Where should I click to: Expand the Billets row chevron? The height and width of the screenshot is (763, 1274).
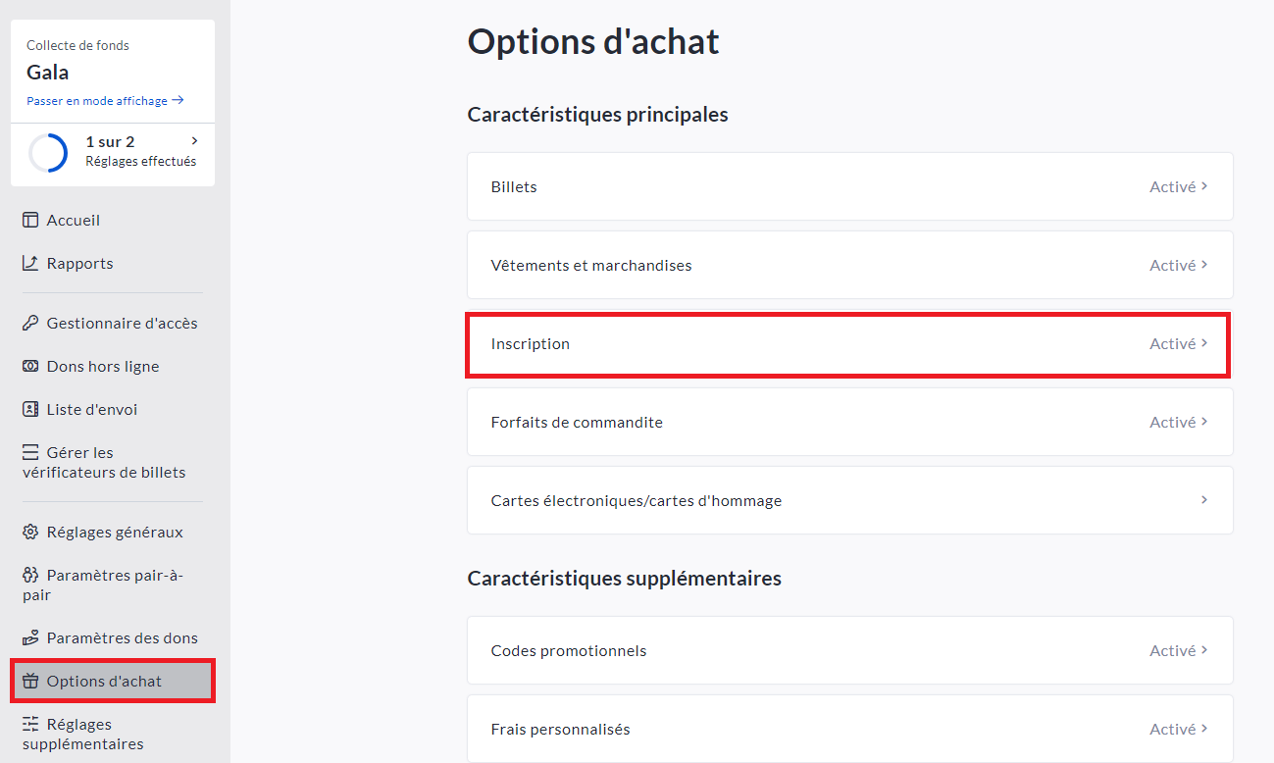click(1204, 186)
